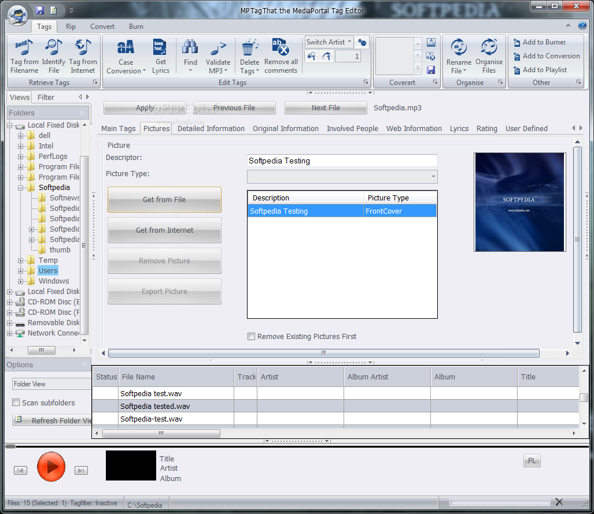Open the Main Tags tab
594x514 pixels.
pyautogui.click(x=118, y=129)
